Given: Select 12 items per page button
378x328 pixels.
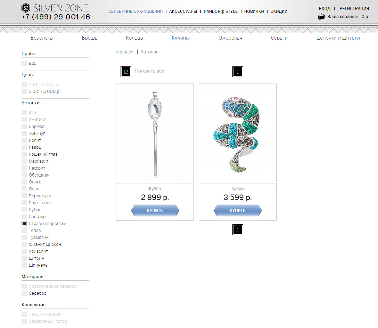Looking at the screenshot, I should [126, 71].
